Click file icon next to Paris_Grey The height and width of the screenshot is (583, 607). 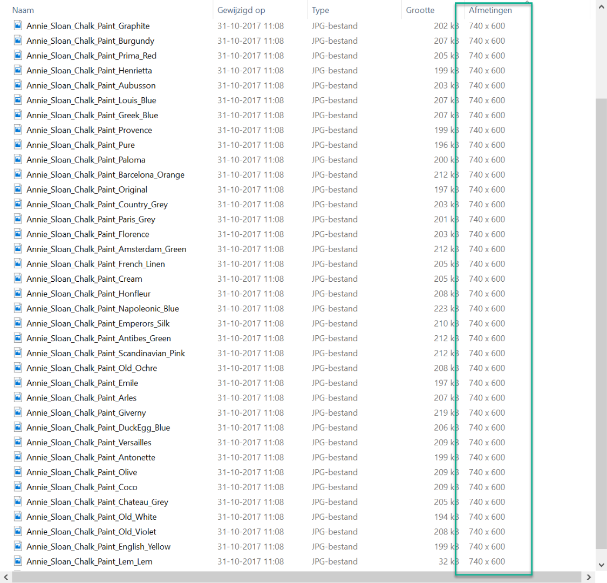(x=18, y=219)
